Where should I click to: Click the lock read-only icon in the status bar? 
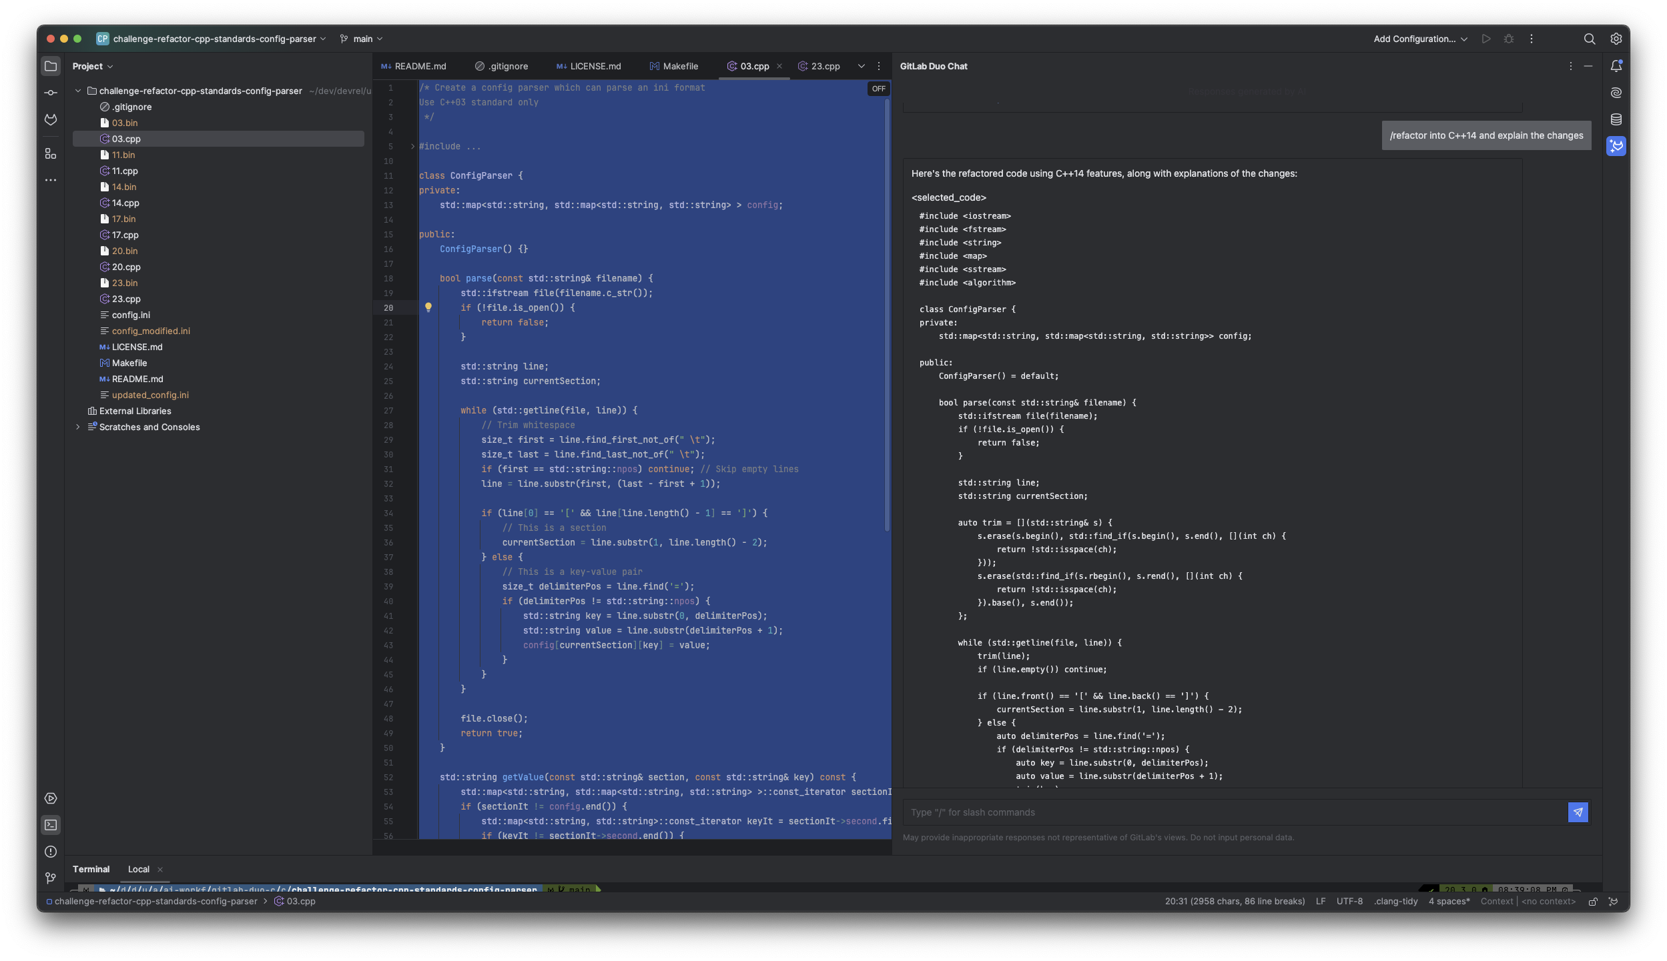tap(1593, 902)
